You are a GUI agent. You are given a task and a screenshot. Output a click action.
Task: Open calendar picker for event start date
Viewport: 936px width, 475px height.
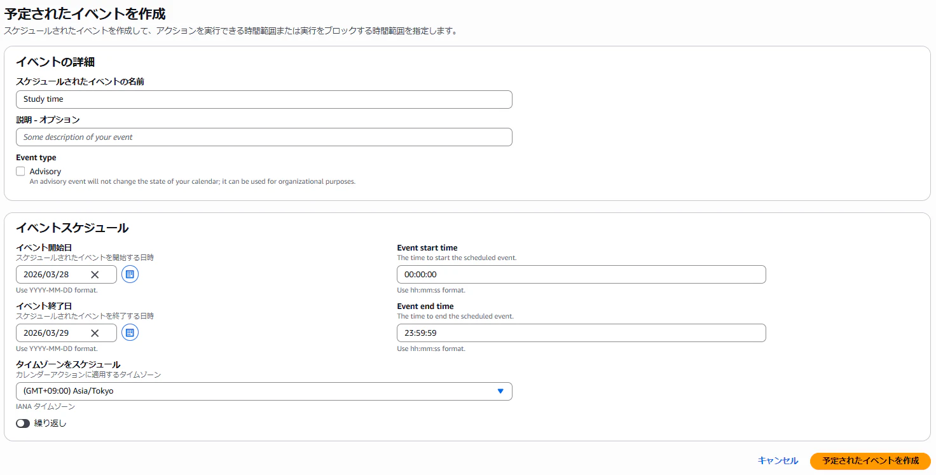pos(130,274)
